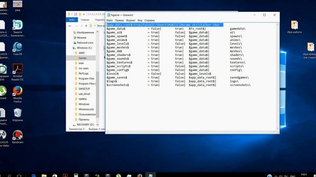The height and width of the screenshot is (177, 316).
Task: Go forward in the Explorer window
Action: tap(77, 26)
